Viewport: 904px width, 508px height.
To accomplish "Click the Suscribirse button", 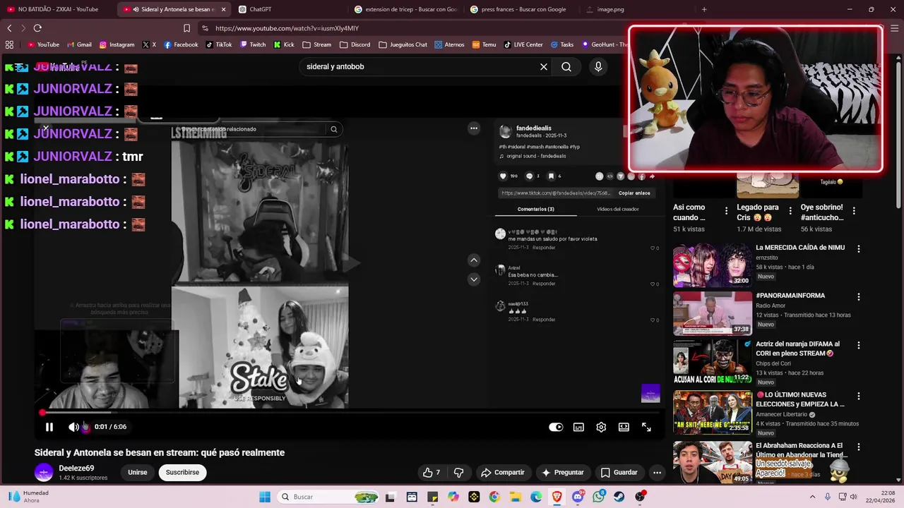I will tap(182, 473).
